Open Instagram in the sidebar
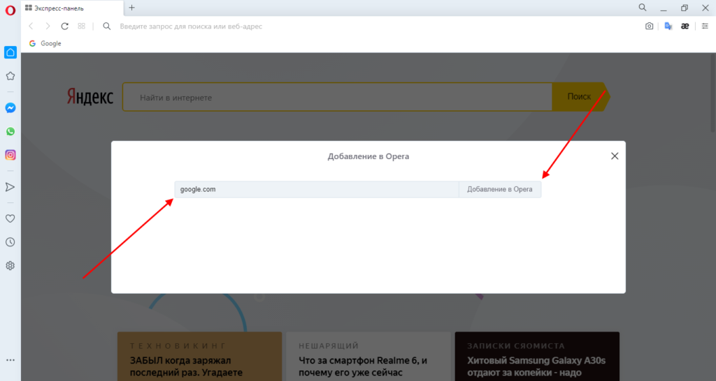716x381 pixels. [10, 155]
